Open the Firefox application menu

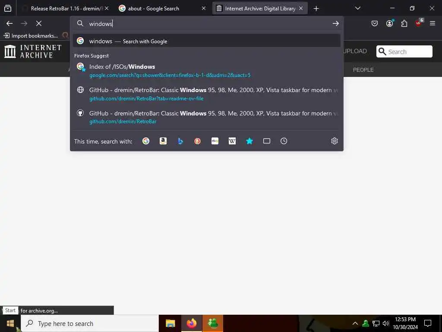pyautogui.click(x=433, y=23)
